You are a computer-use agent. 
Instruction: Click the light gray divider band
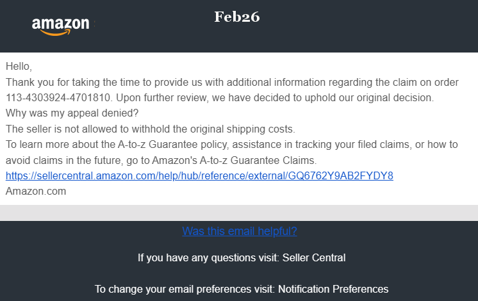pos(239,213)
